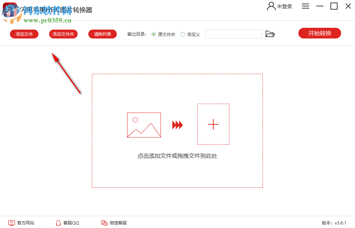Click the 微信客服 WeChat service icon
The width and height of the screenshot is (355, 228).
point(104,222)
